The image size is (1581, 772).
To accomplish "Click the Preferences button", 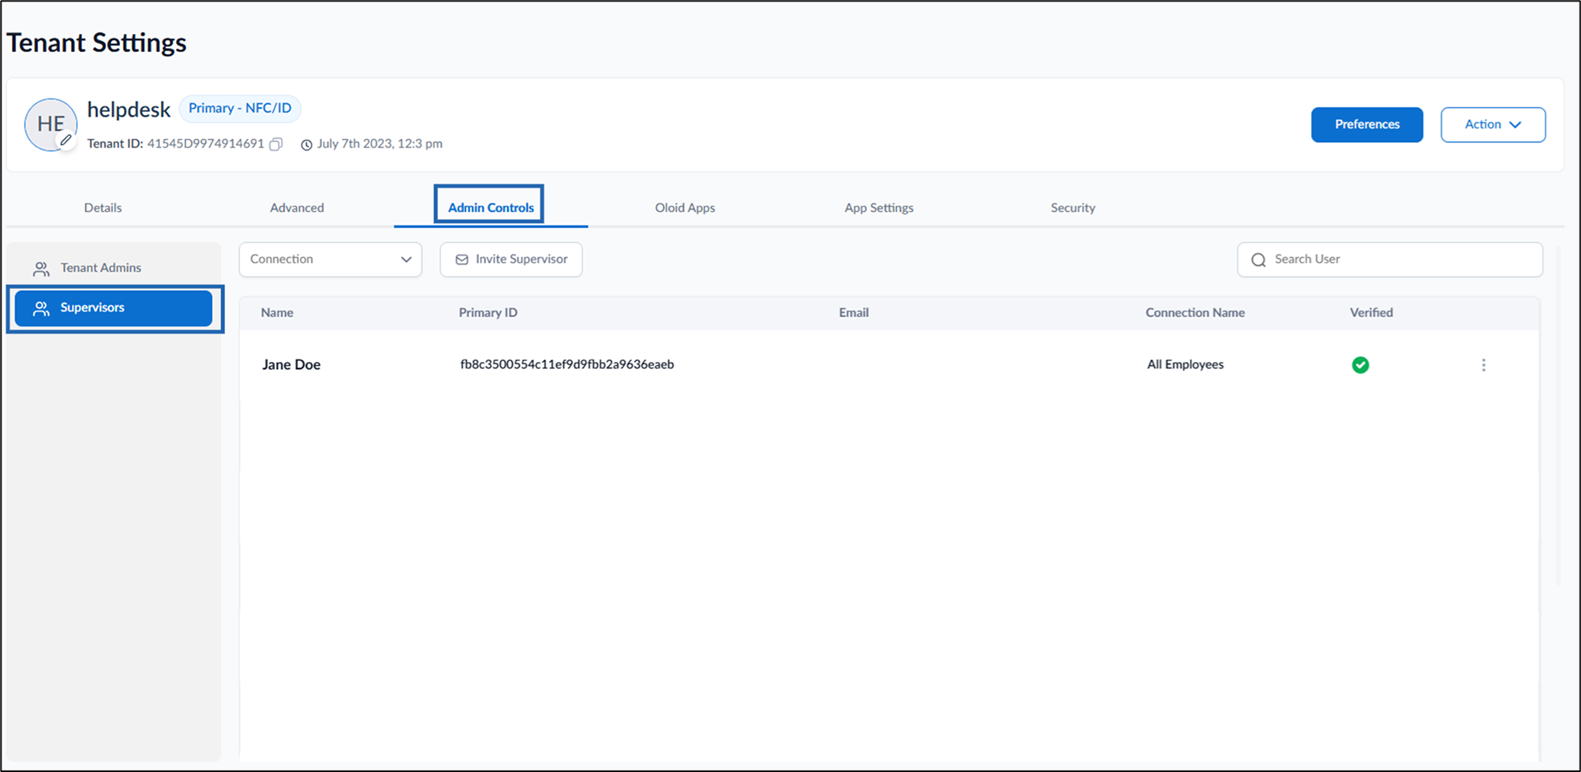I will click(1367, 125).
